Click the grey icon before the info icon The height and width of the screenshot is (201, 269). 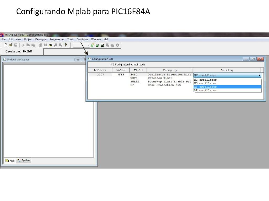click(112, 45)
